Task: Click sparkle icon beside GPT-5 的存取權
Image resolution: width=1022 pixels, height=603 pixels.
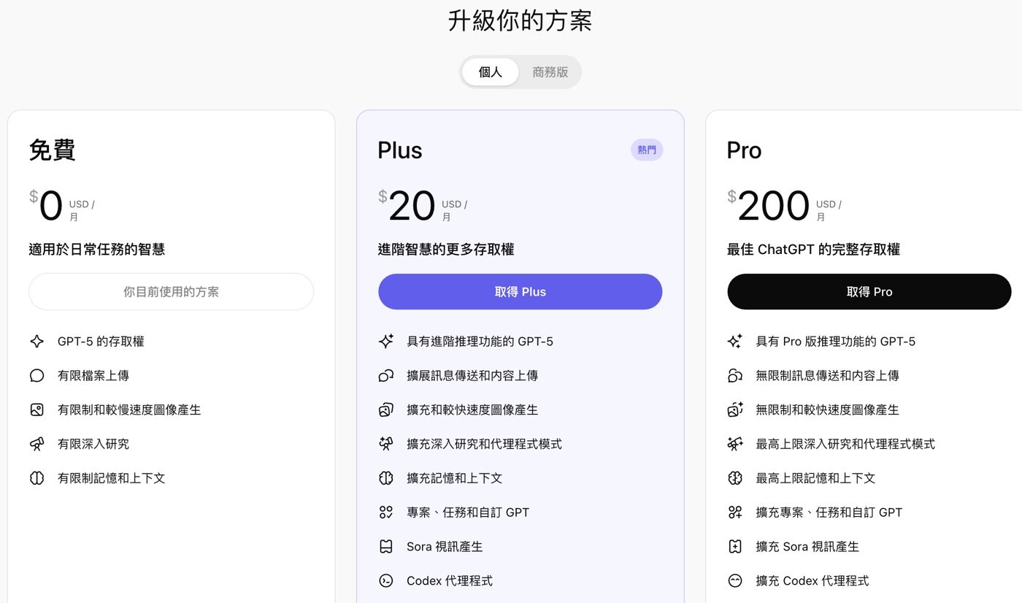Action: [37, 341]
